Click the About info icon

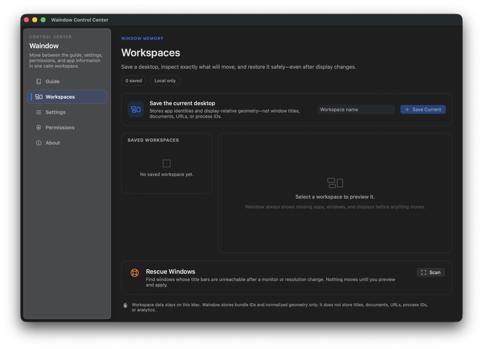click(x=39, y=143)
